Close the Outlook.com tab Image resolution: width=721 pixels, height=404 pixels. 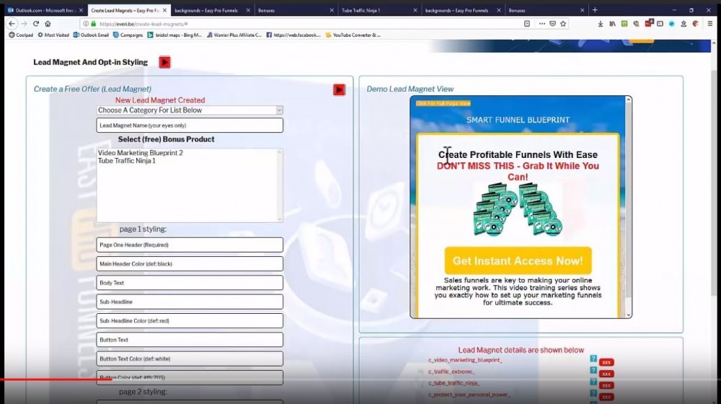(x=81, y=10)
